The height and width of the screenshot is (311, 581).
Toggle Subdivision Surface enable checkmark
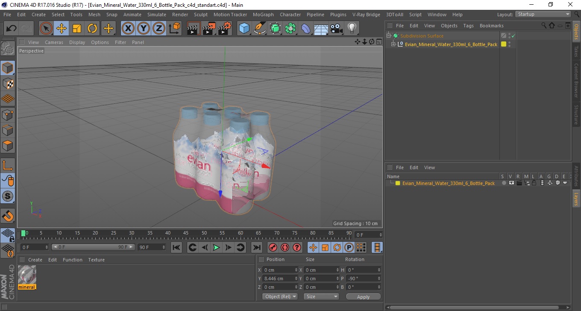tap(513, 36)
